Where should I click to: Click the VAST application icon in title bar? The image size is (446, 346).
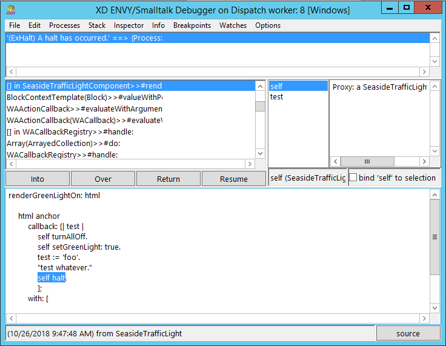[x=10, y=10]
